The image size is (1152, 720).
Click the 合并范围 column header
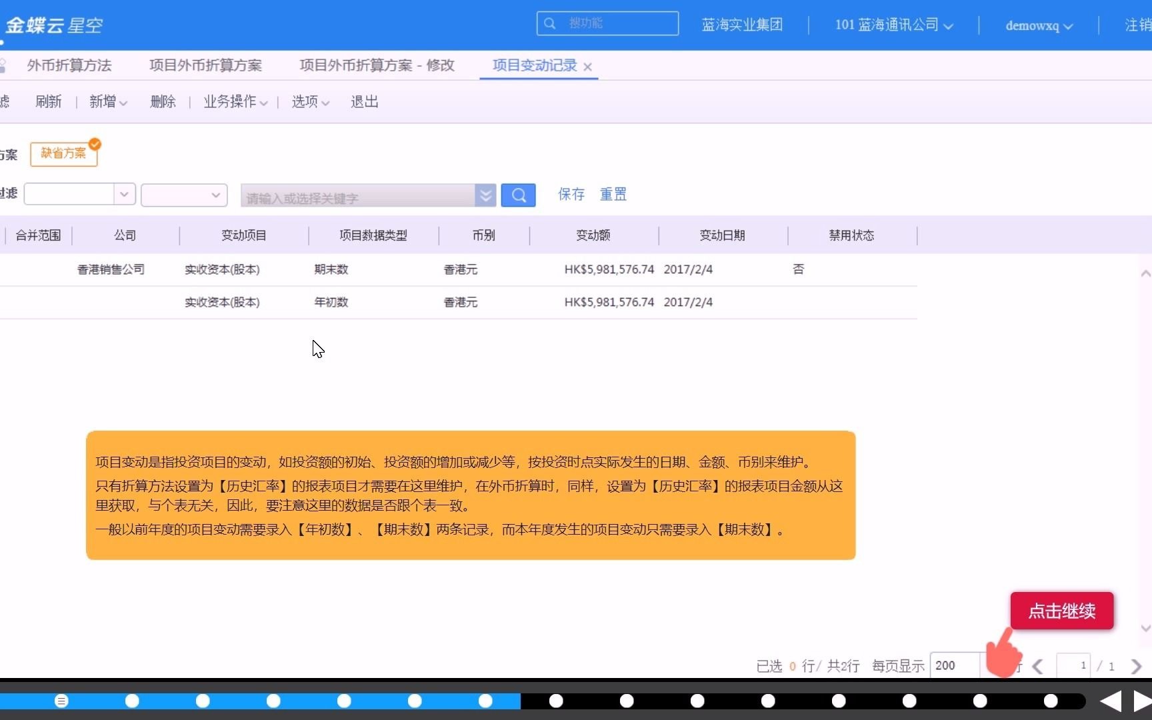(38, 235)
